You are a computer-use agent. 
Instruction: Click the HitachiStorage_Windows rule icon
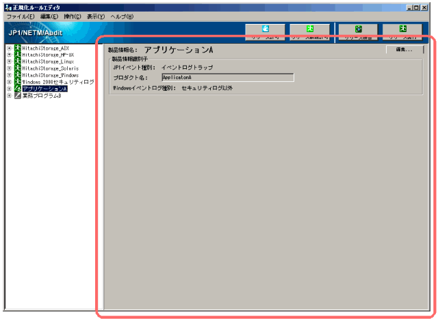pyautogui.click(x=18, y=75)
